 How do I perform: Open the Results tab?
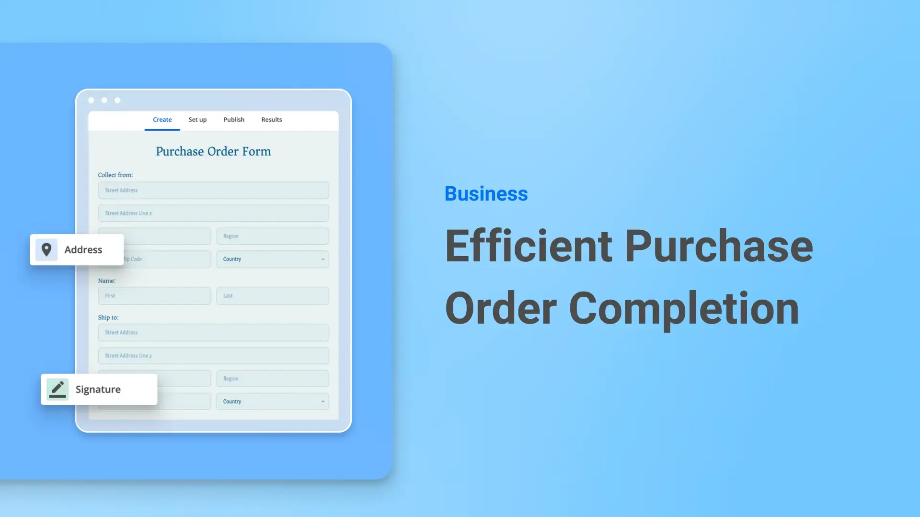pos(272,119)
